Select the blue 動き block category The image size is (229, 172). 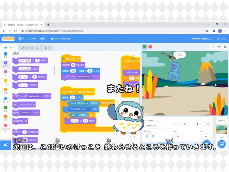click(x=5, y=55)
